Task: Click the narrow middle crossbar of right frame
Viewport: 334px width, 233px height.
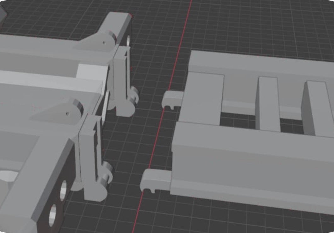Action: pos(268,104)
